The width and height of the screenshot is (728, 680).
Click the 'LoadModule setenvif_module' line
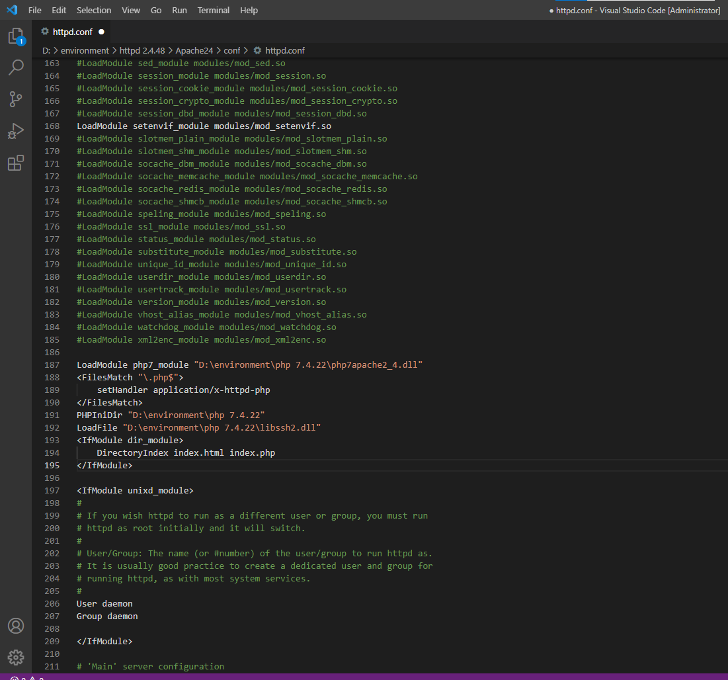pyautogui.click(x=204, y=126)
